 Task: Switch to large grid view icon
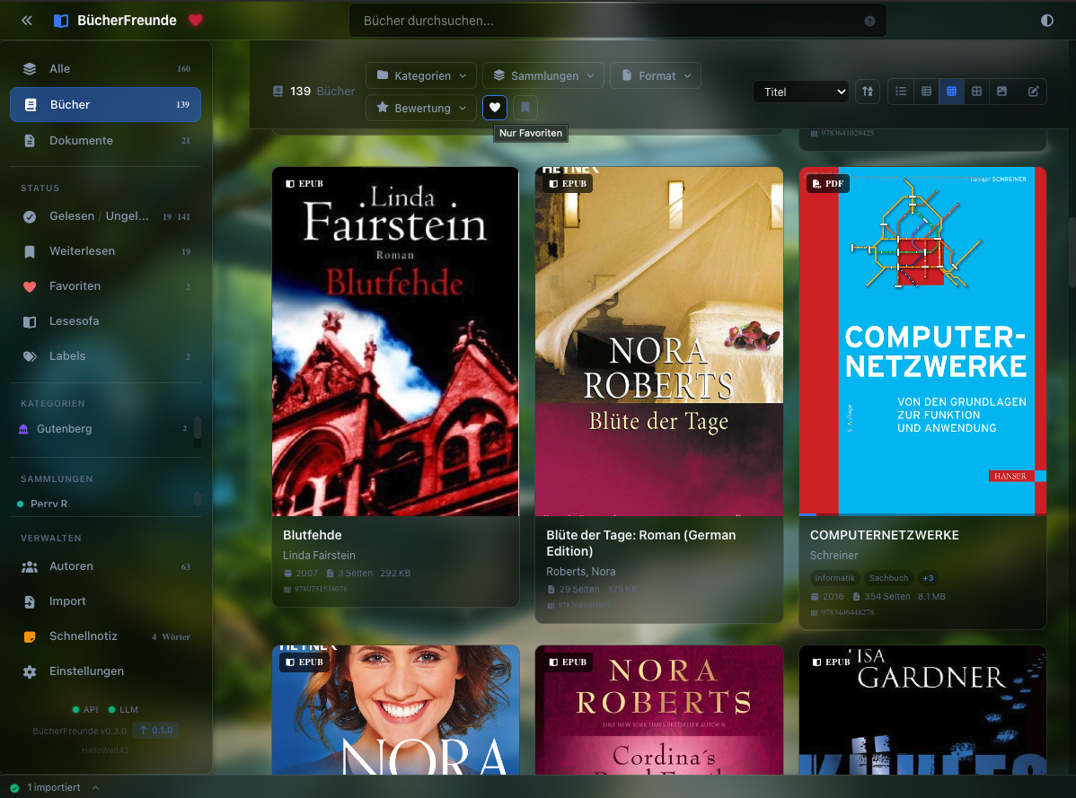pyautogui.click(x=976, y=92)
